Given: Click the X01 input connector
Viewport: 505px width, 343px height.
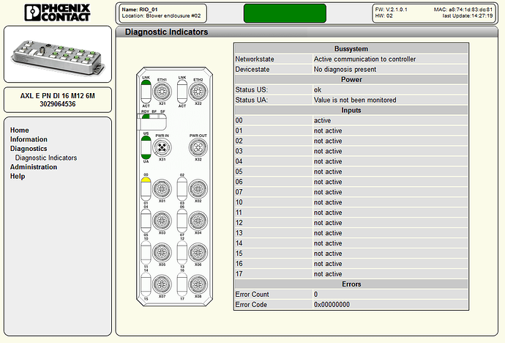Looking at the screenshot, I should point(162,188).
